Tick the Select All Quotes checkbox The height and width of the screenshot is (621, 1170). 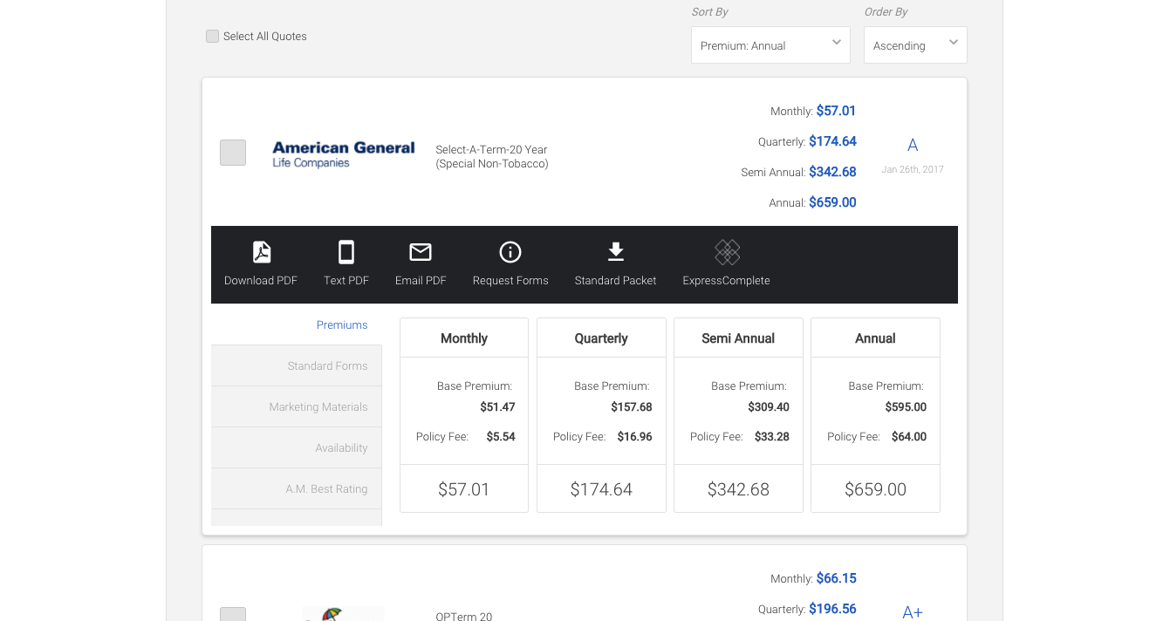(212, 36)
